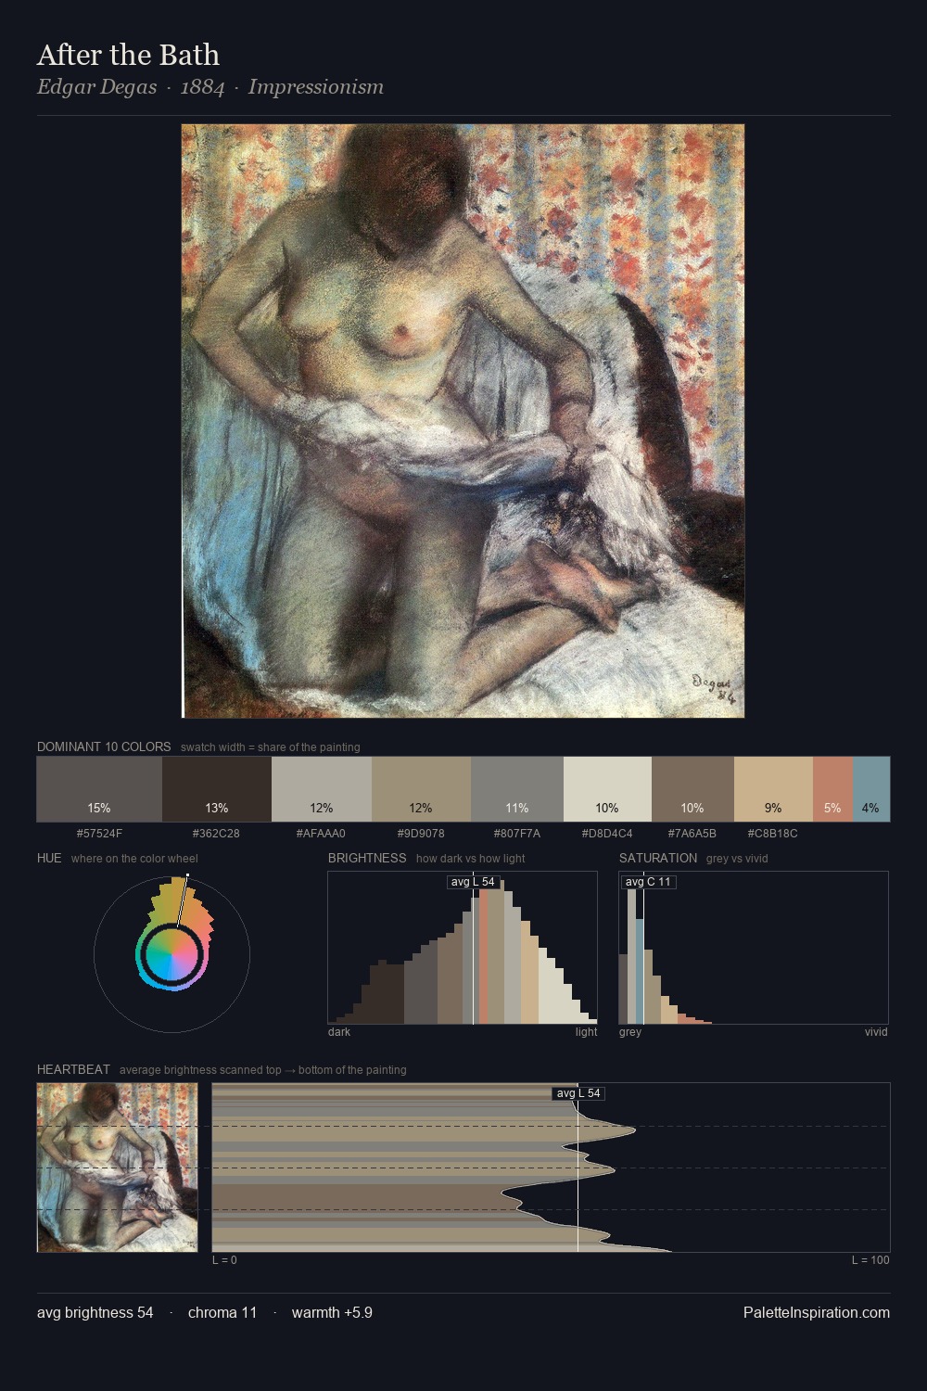Select the 13% dark brown swatch
The image size is (927, 1391).
tap(217, 789)
